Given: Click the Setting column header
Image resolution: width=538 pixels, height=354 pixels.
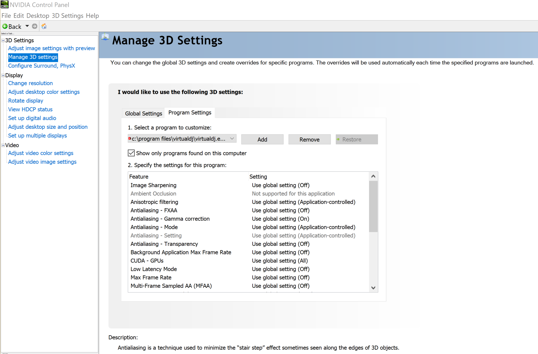Looking at the screenshot, I should point(309,177).
